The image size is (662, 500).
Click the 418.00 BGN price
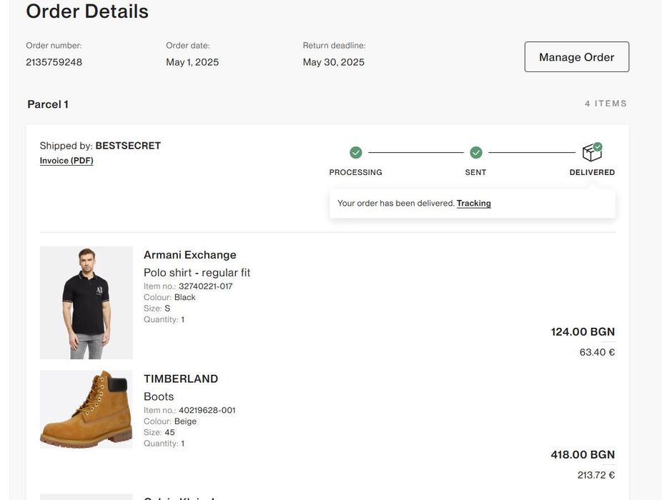click(x=583, y=454)
